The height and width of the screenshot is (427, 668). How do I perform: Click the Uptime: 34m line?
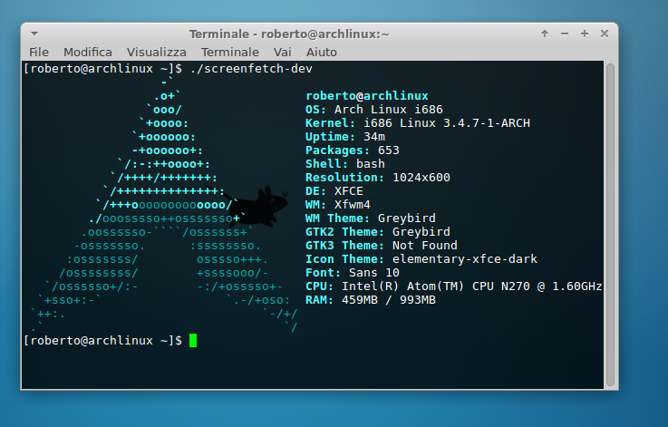pyautogui.click(x=345, y=137)
